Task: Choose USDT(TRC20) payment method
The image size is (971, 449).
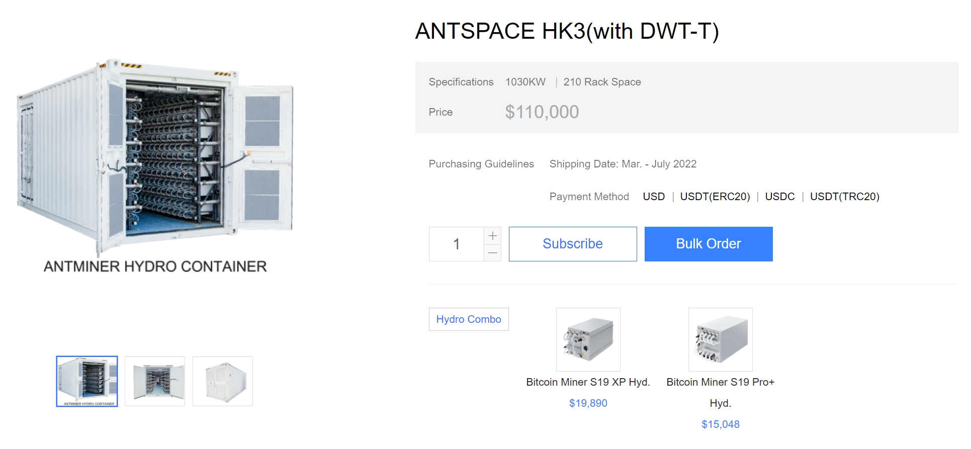Action: click(844, 197)
